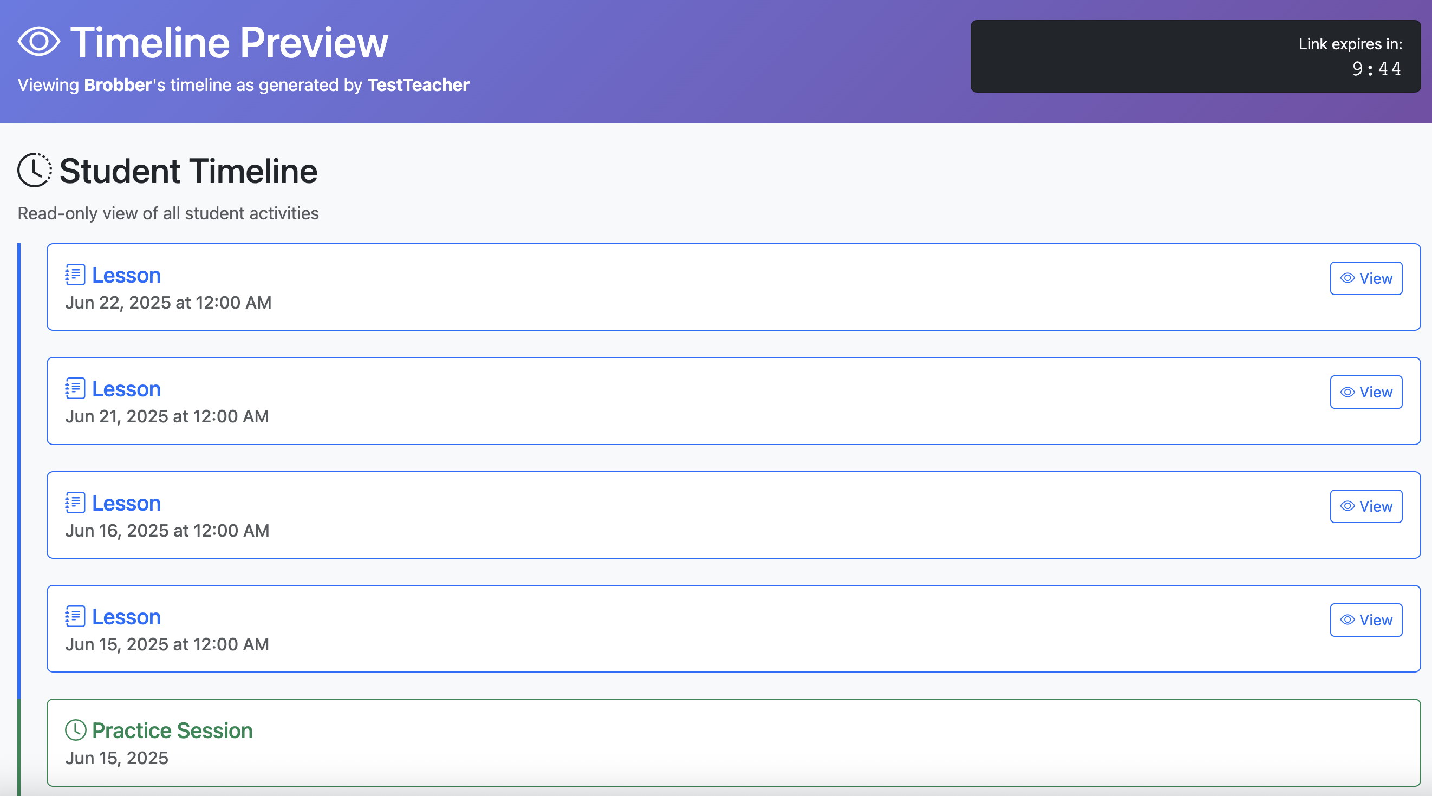
Task: Click the clock icon beside Student Timeline
Action: pyautogui.click(x=35, y=170)
